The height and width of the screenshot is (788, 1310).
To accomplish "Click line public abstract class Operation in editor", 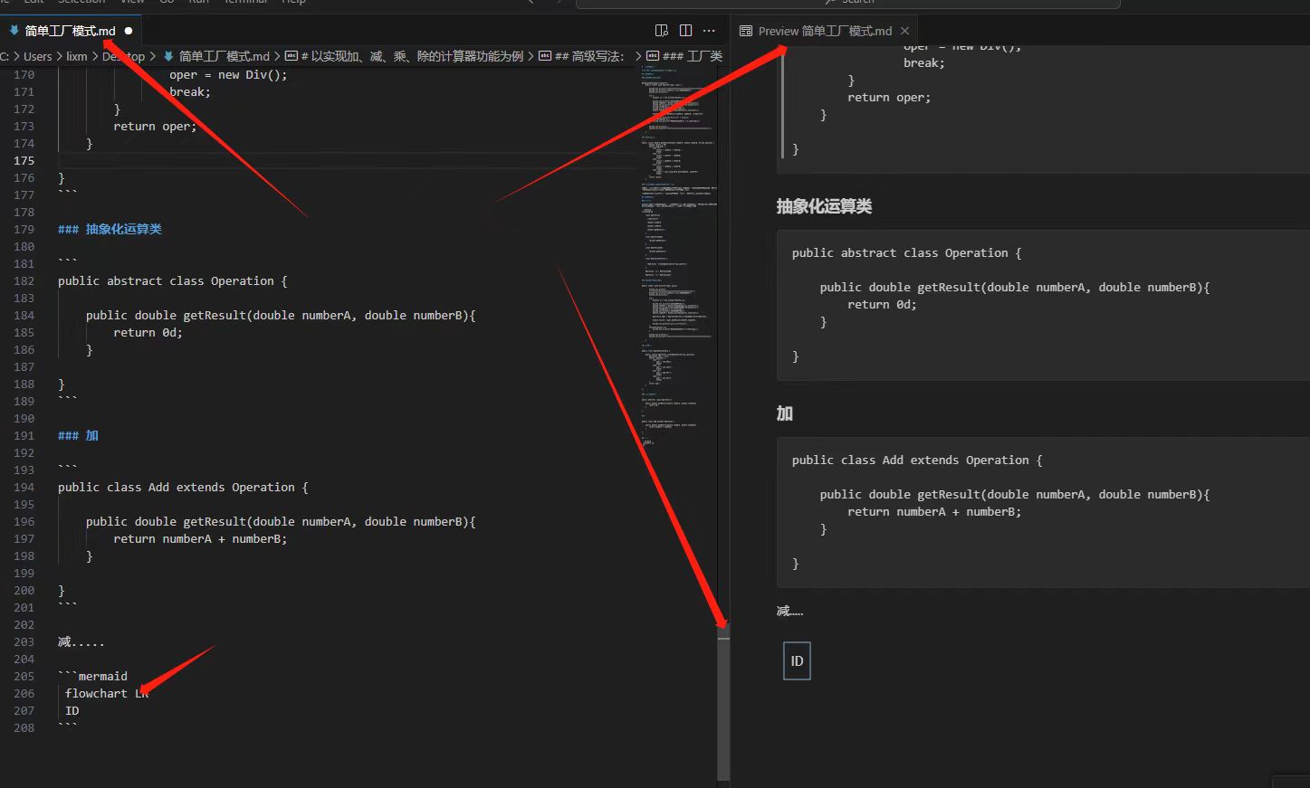I will pos(172,280).
